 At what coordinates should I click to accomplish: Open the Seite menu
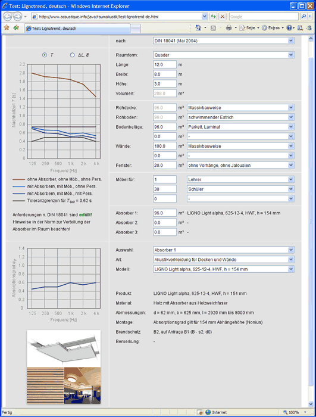248,28
